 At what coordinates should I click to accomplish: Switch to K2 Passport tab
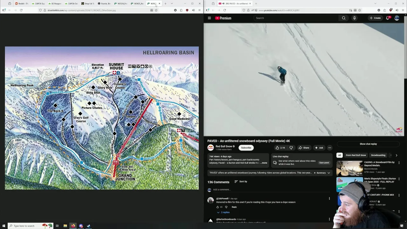55,3
